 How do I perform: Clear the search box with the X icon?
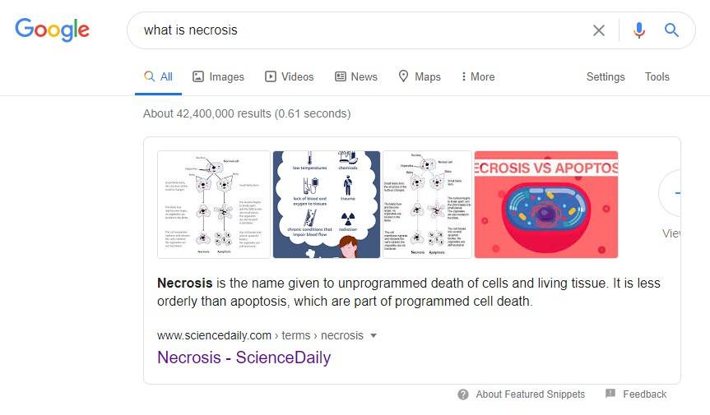click(599, 30)
